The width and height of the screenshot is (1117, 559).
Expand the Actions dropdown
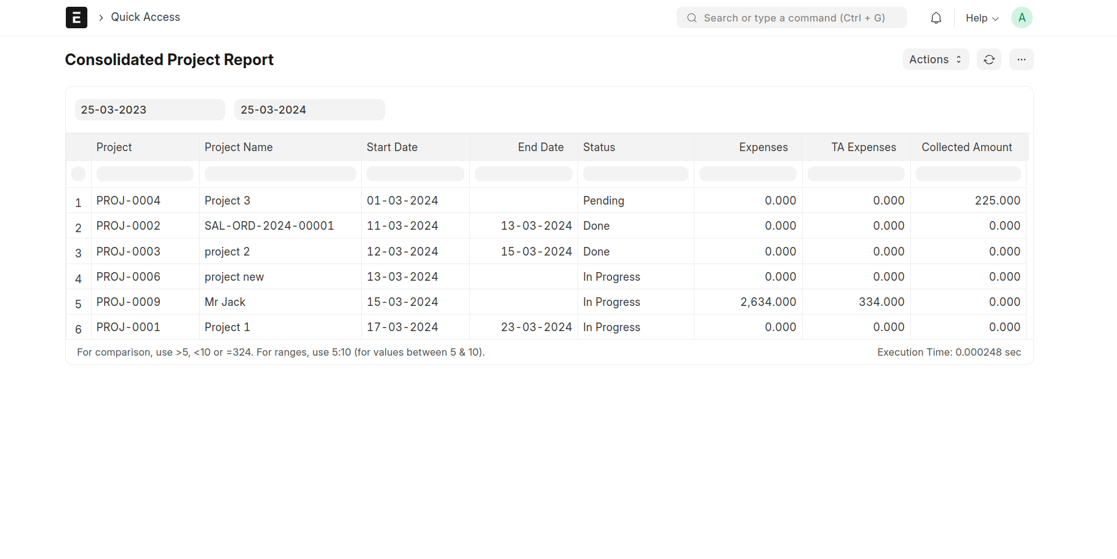(x=935, y=60)
